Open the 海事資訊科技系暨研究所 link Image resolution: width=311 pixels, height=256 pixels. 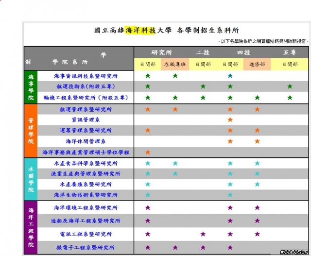click(x=86, y=76)
